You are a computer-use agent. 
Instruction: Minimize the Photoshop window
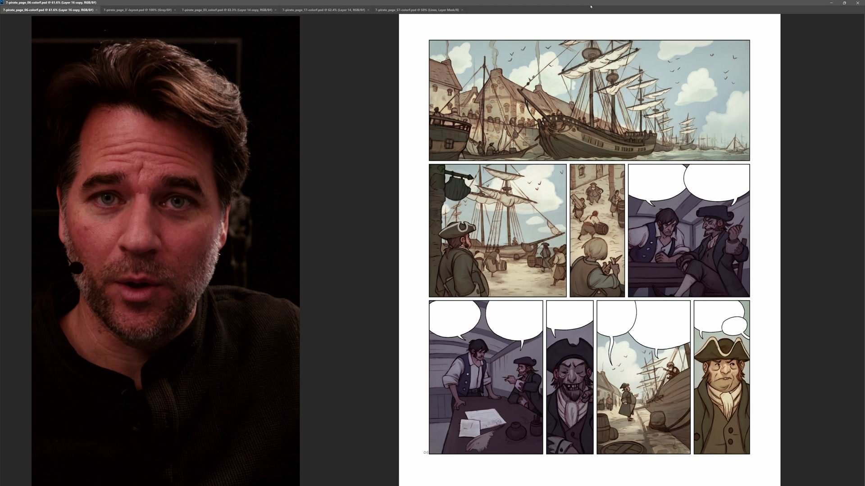click(831, 3)
